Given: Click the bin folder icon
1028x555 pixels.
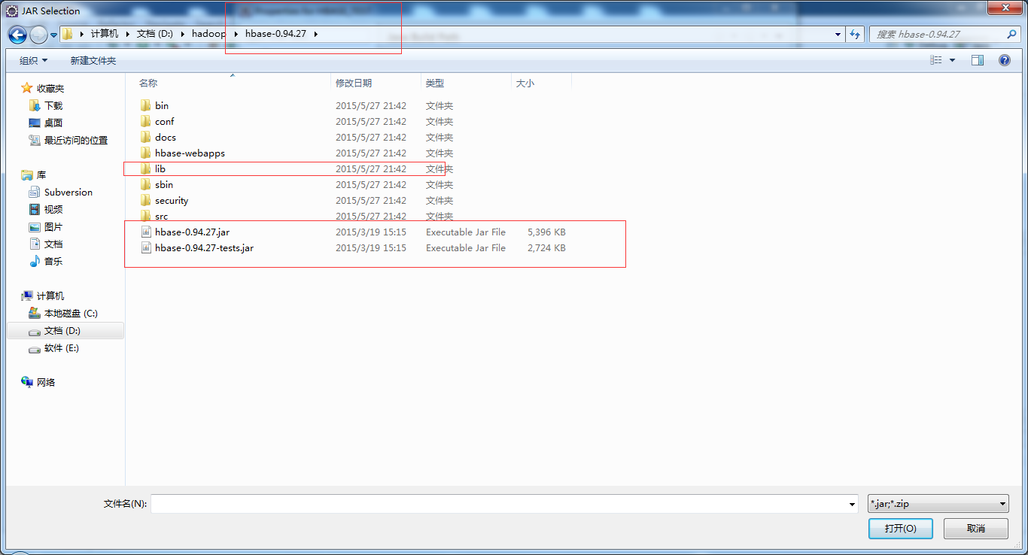Looking at the screenshot, I should pyautogui.click(x=146, y=105).
